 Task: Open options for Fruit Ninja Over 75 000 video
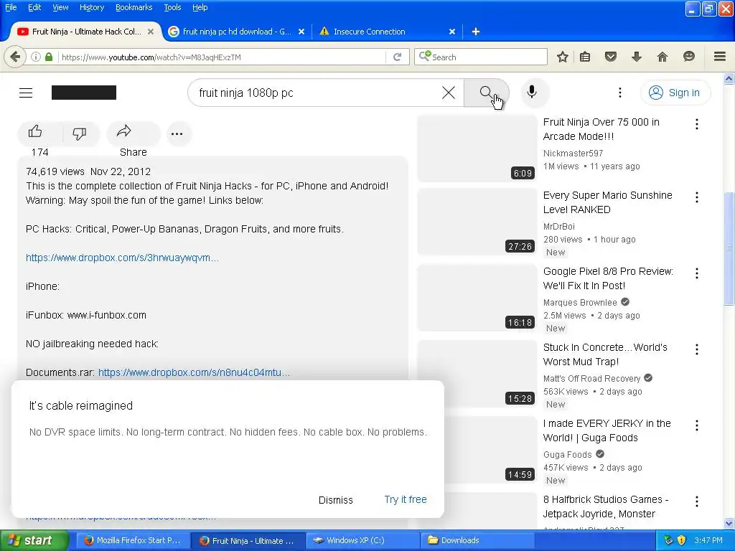click(x=696, y=124)
